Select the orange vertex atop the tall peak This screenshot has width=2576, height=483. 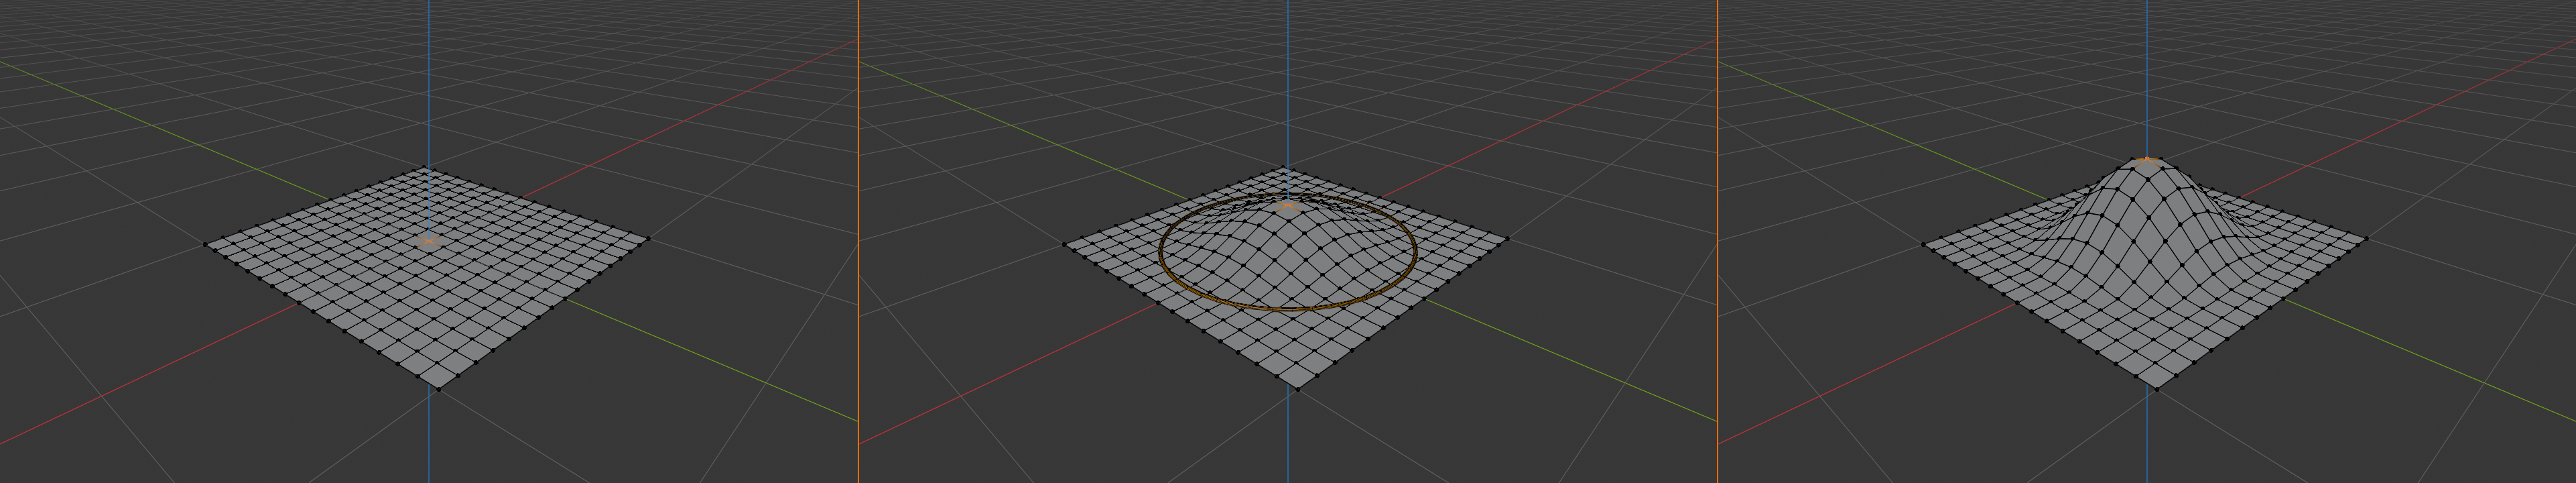point(2146,158)
